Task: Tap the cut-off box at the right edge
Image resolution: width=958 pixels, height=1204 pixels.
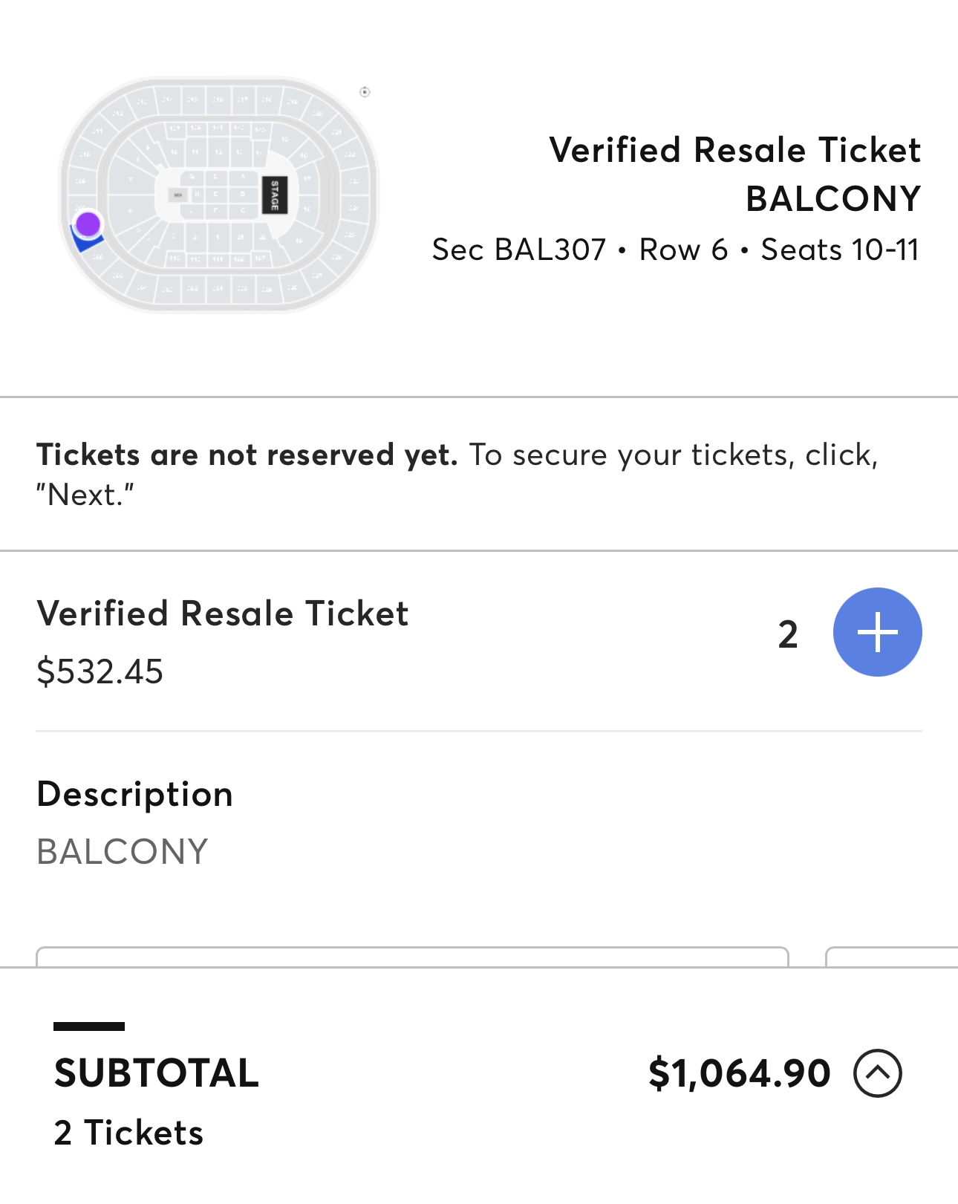Action: 891,957
